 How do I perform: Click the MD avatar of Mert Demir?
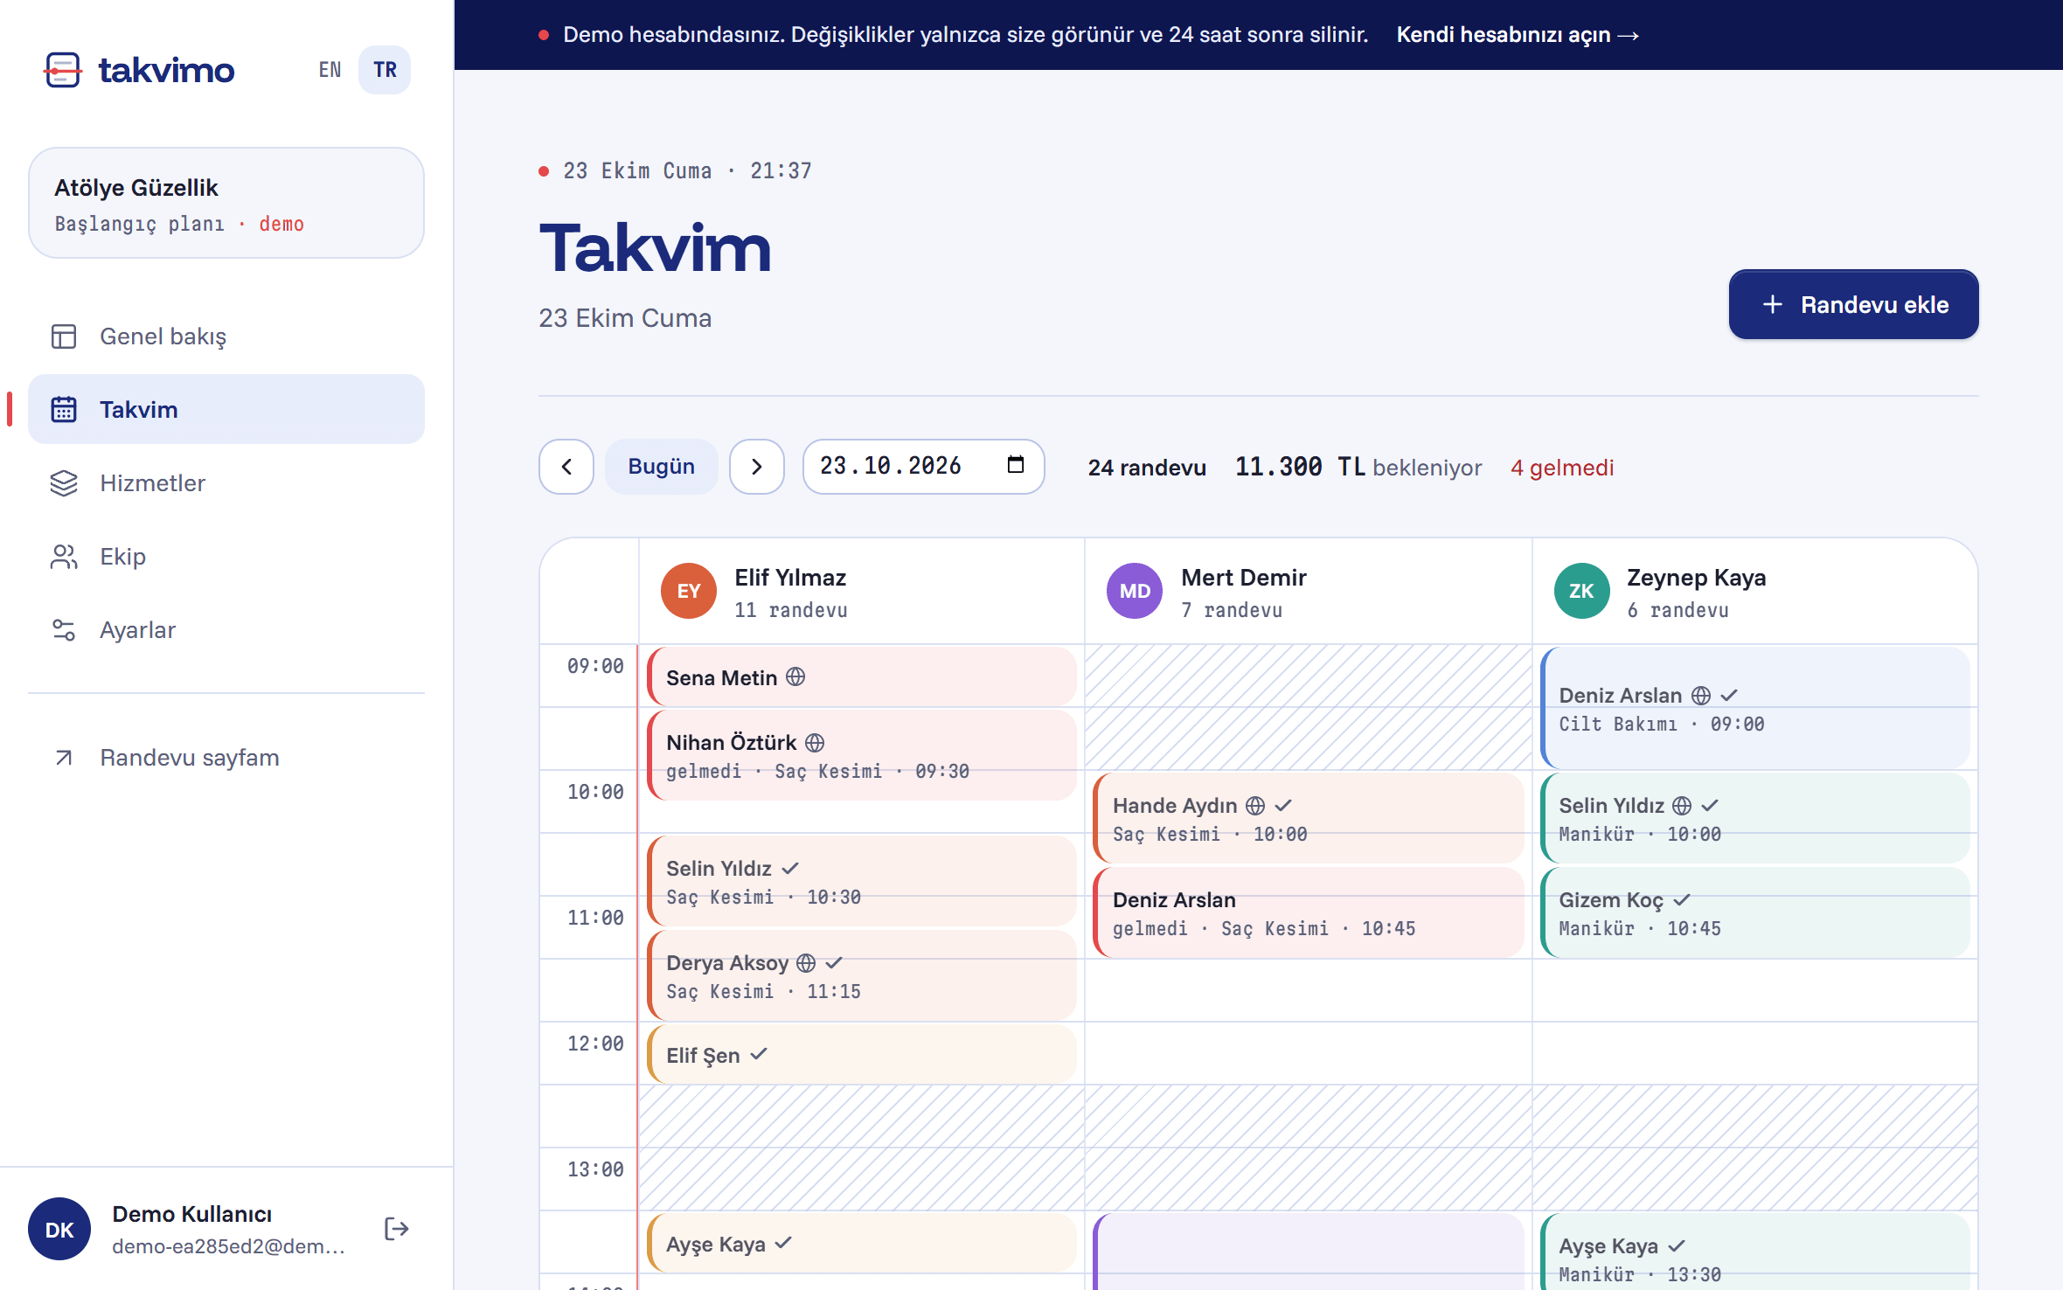coord(1135,591)
